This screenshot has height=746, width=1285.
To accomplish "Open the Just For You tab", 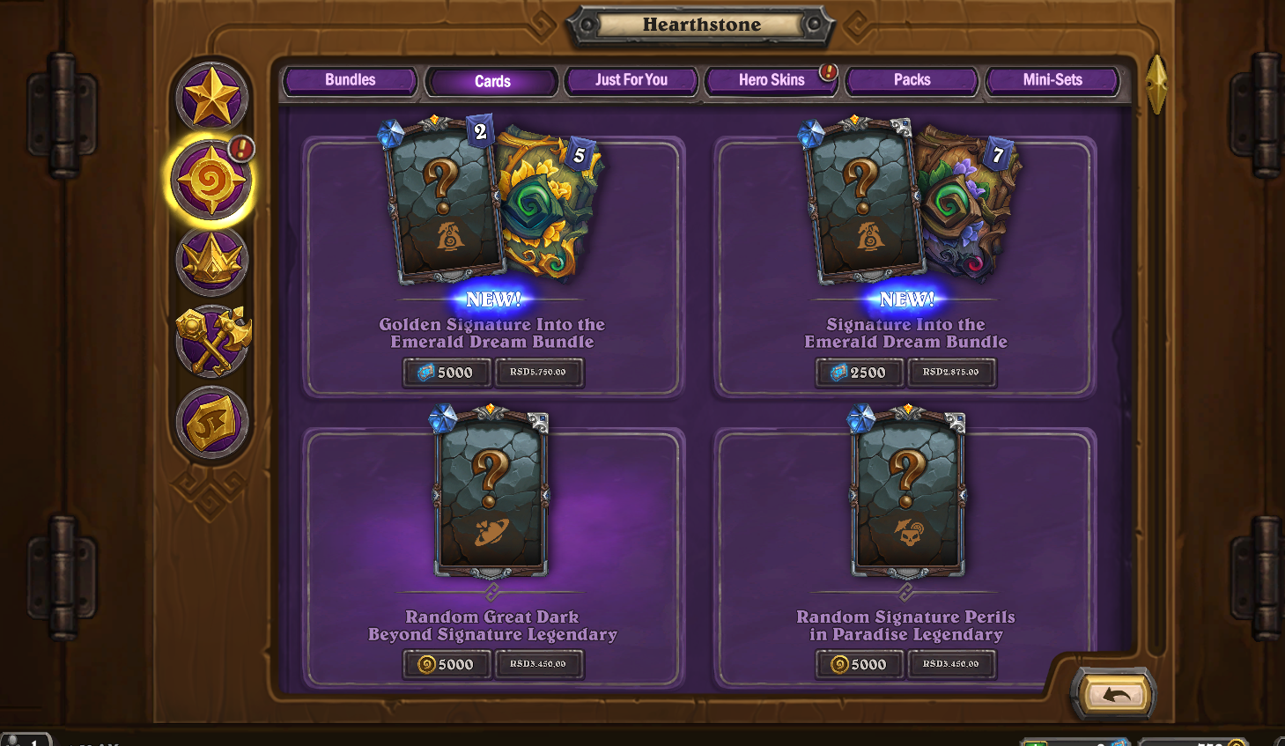I will click(631, 80).
